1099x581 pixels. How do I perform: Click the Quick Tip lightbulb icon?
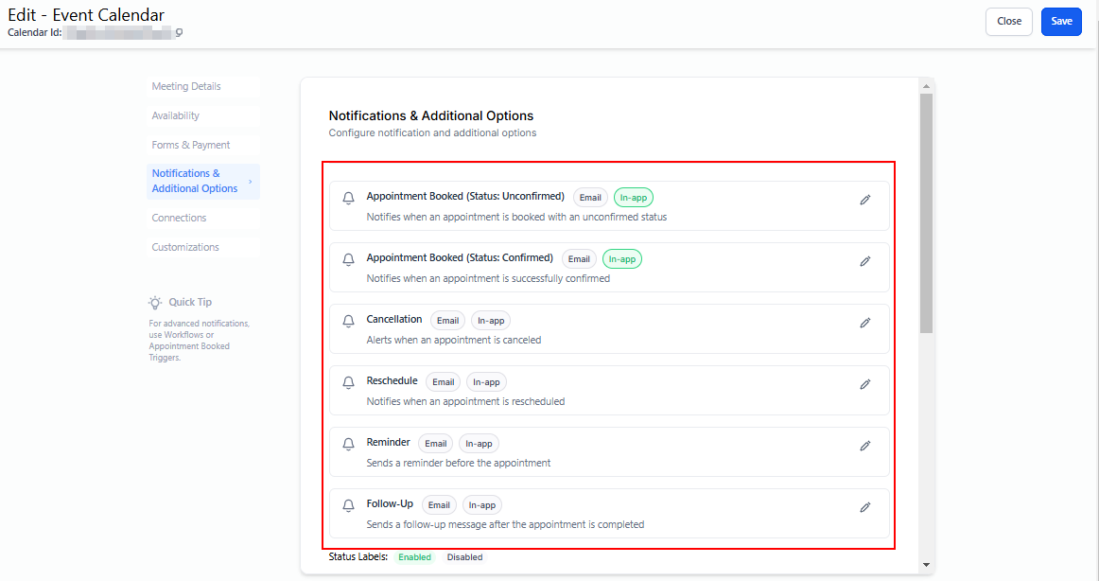(x=155, y=302)
